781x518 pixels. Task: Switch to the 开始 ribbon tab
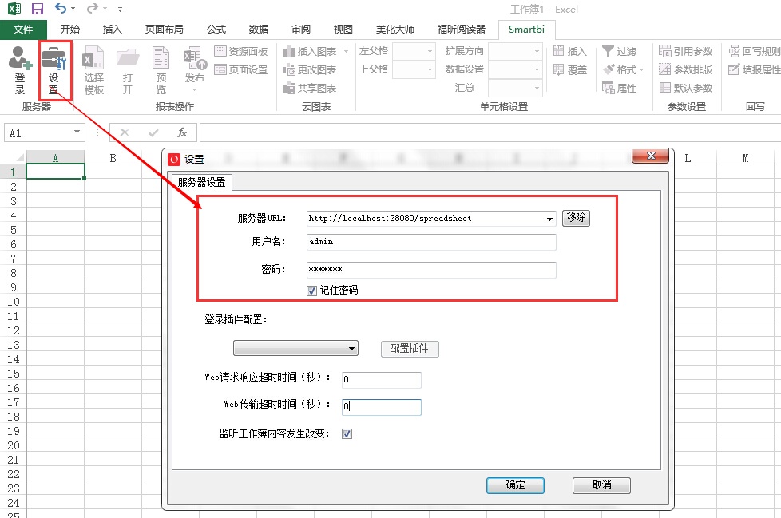click(70, 30)
